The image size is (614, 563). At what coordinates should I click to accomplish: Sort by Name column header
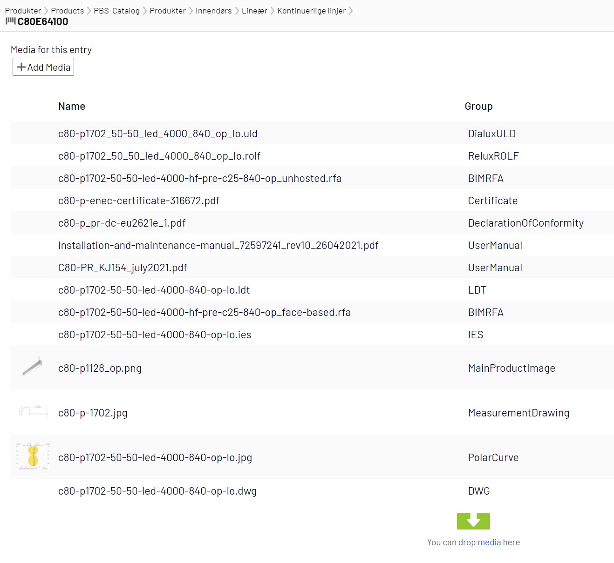[71, 106]
